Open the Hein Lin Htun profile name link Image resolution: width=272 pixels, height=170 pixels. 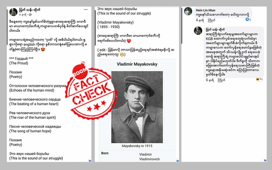click(x=206, y=10)
